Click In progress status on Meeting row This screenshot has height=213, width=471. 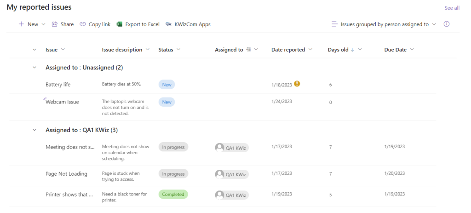[173, 147]
